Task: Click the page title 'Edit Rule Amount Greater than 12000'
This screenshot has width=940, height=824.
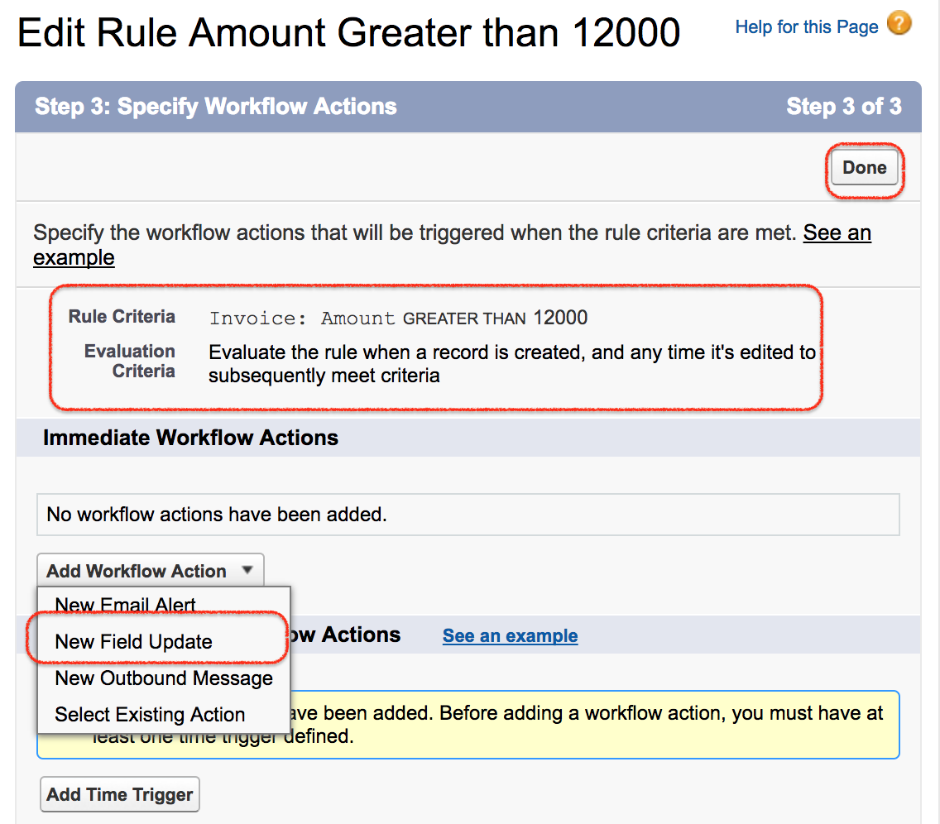Action: 348,32
